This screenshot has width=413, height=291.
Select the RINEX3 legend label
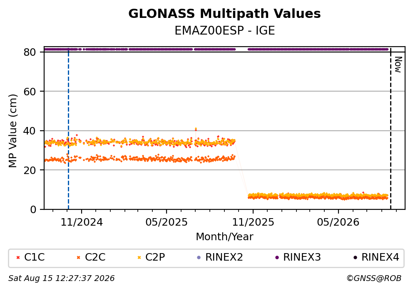tap(302, 257)
